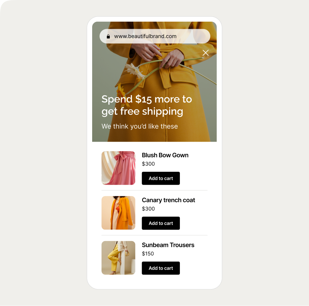Open the Sunbeam Trousers thumbnail
This screenshot has width=309, height=306.
[119, 258]
